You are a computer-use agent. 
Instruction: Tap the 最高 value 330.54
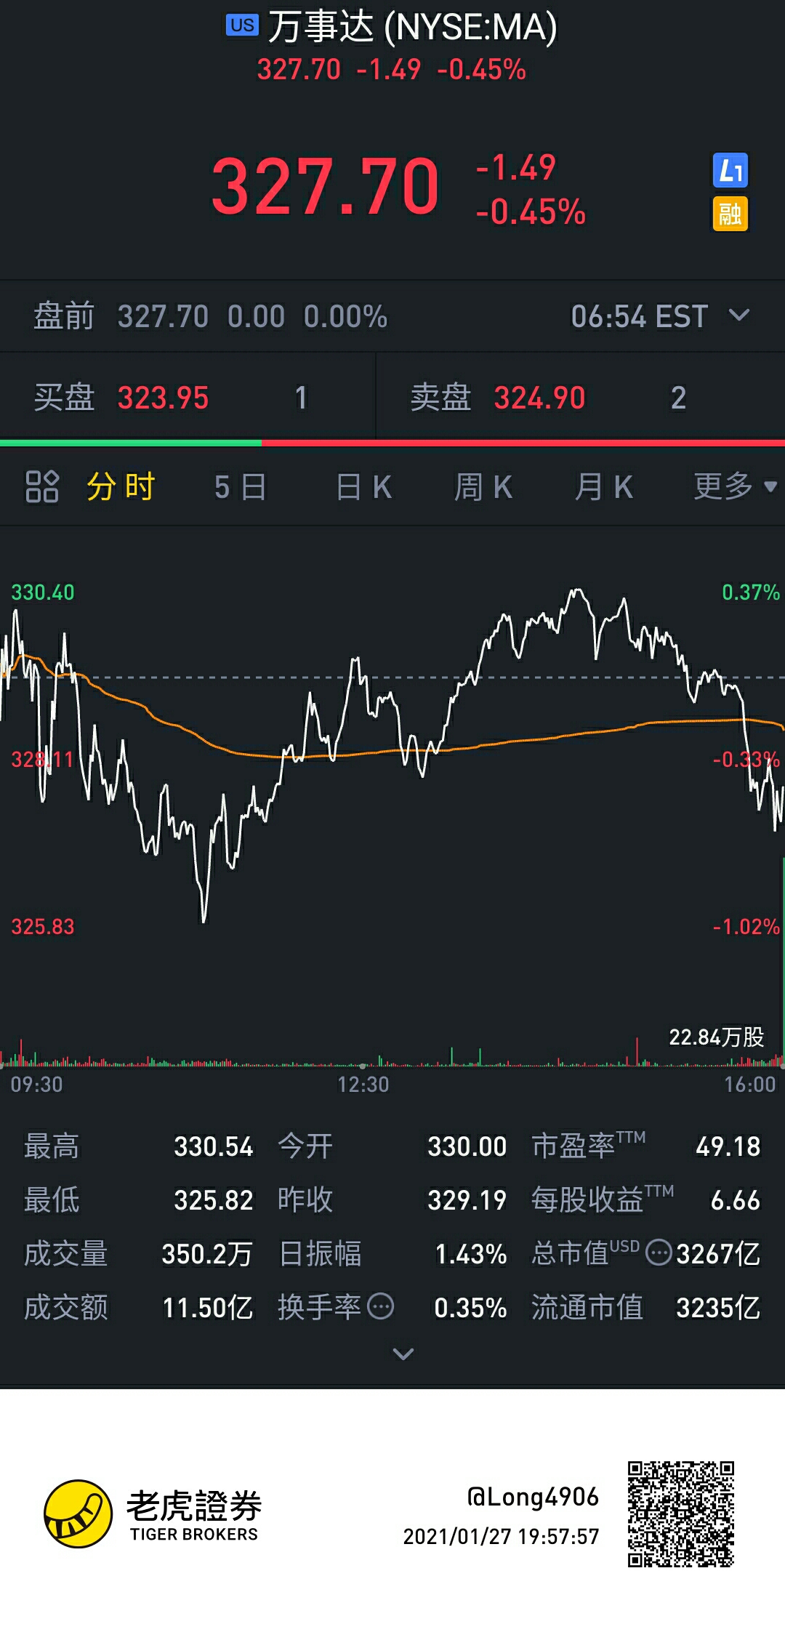click(x=214, y=1146)
